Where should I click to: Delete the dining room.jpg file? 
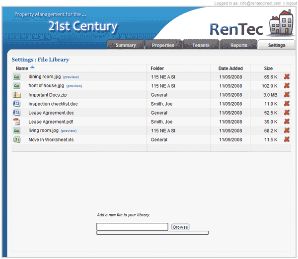pos(287,77)
